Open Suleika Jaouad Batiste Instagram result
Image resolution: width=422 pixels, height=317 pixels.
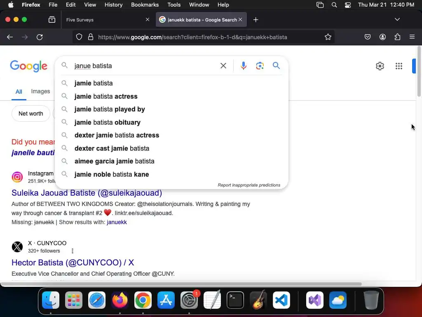point(87,193)
